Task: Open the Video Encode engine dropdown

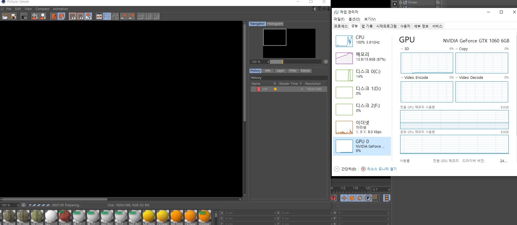Action: click(402, 78)
